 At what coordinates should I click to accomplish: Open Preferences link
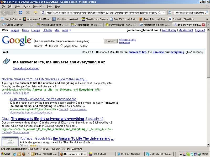pyautogui.click(x=124, y=42)
